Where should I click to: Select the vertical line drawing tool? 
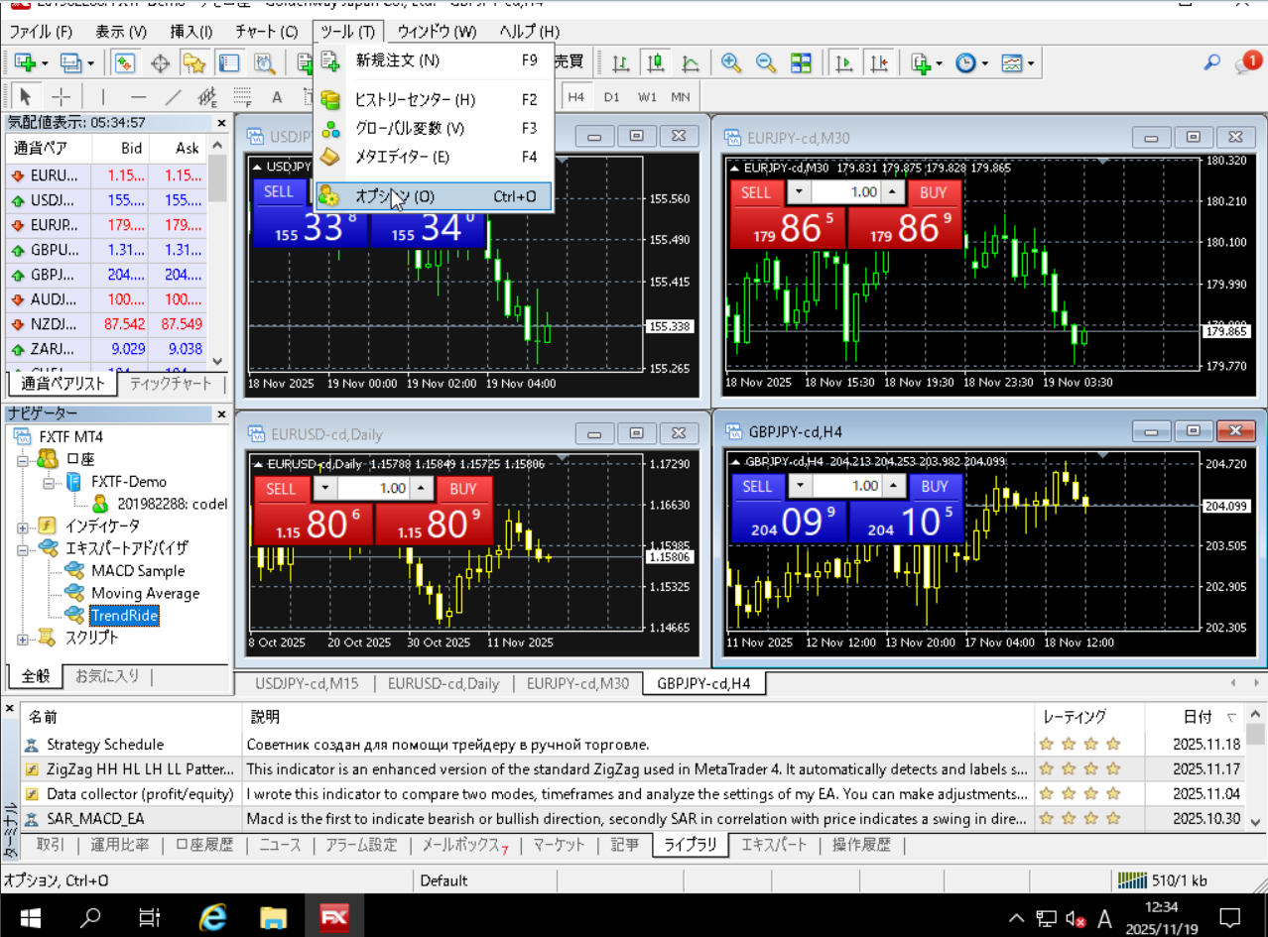click(102, 96)
